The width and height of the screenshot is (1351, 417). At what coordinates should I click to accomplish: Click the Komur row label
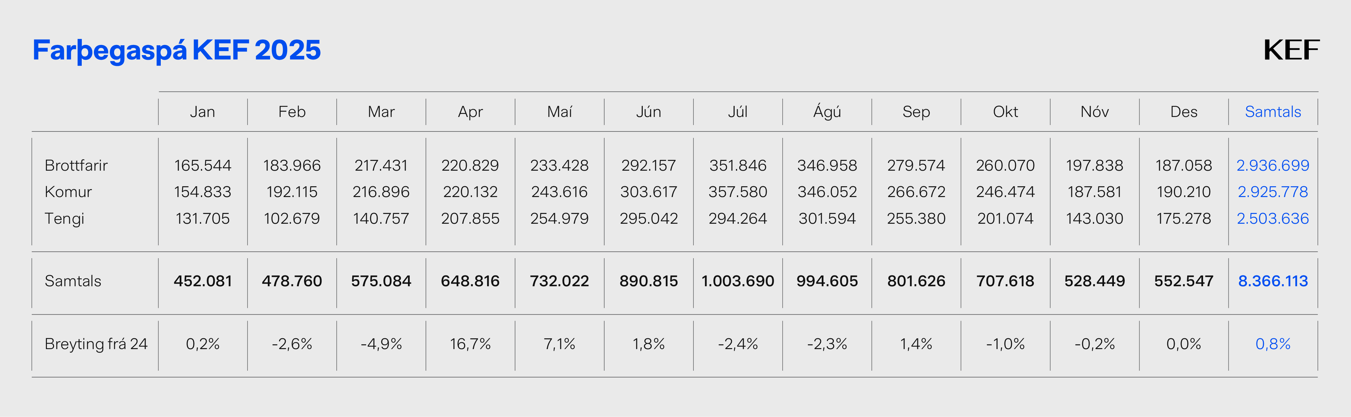[68, 192]
